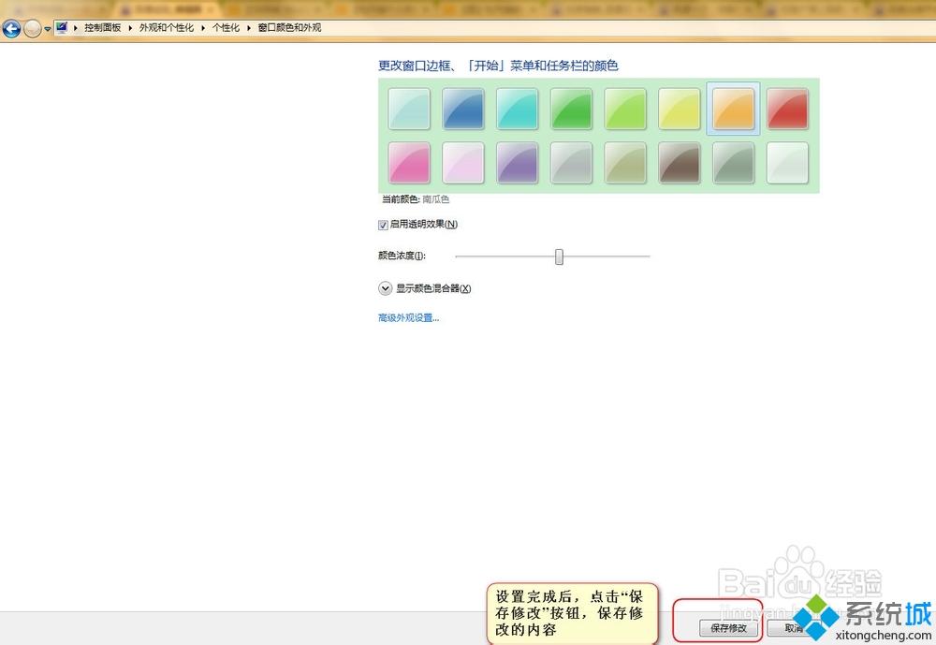Go to 控制面板 in the breadcrumb
The image size is (936, 645).
tap(103, 28)
